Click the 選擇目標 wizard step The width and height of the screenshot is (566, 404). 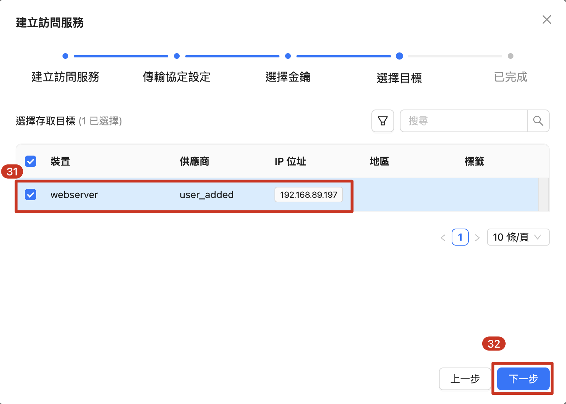pyautogui.click(x=399, y=78)
